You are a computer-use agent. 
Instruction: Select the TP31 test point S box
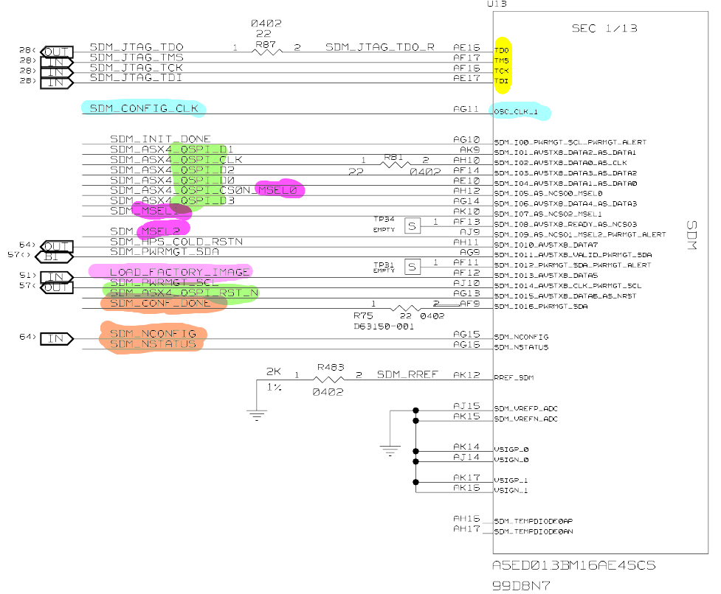point(413,267)
